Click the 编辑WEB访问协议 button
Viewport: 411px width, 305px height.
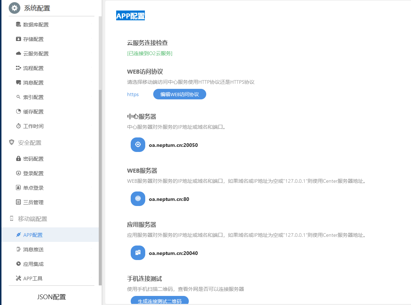180,94
